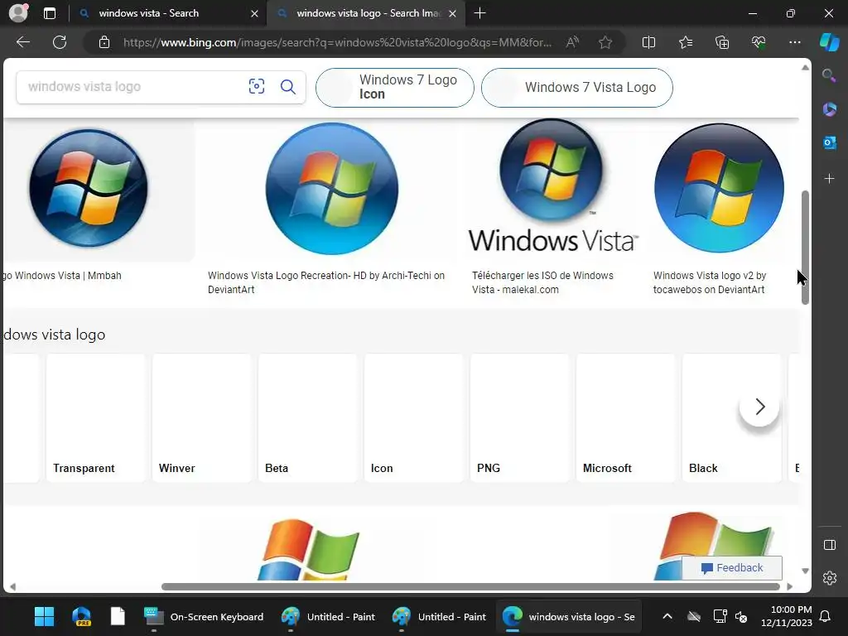Open the On-Screen Keyboard taskbar item
848x636 pixels.
pyautogui.click(x=204, y=616)
